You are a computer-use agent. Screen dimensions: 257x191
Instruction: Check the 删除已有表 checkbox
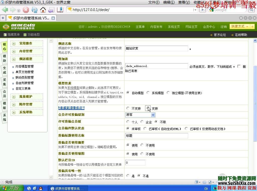click(239, 67)
